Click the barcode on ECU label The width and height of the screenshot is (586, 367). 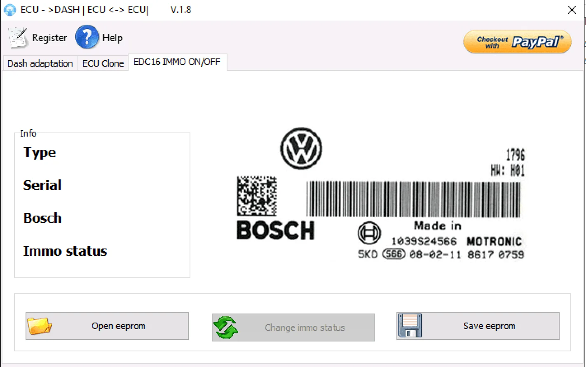click(413, 199)
